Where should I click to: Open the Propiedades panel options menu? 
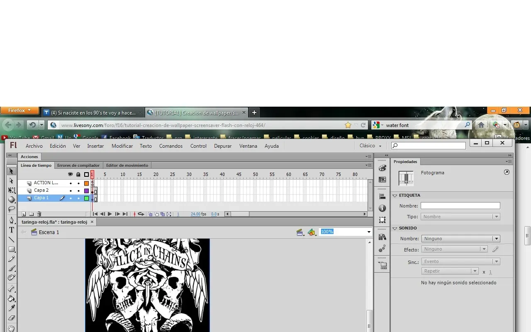509,161
